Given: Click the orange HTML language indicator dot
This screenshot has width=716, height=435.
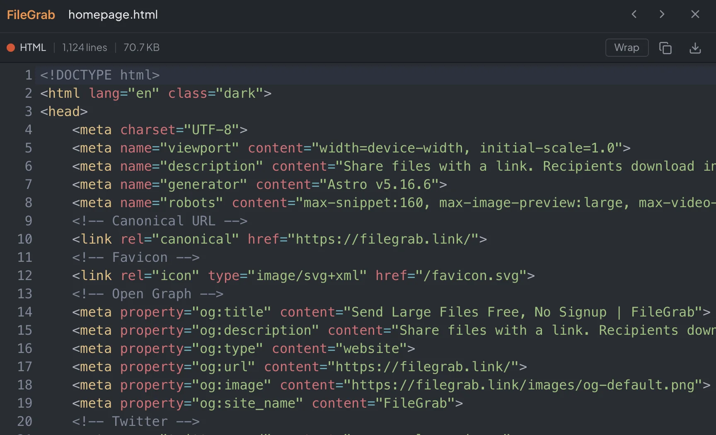Looking at the screenshot, I should [x=10, y=48].
